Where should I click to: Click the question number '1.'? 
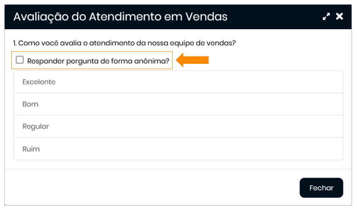coord(15,43)
